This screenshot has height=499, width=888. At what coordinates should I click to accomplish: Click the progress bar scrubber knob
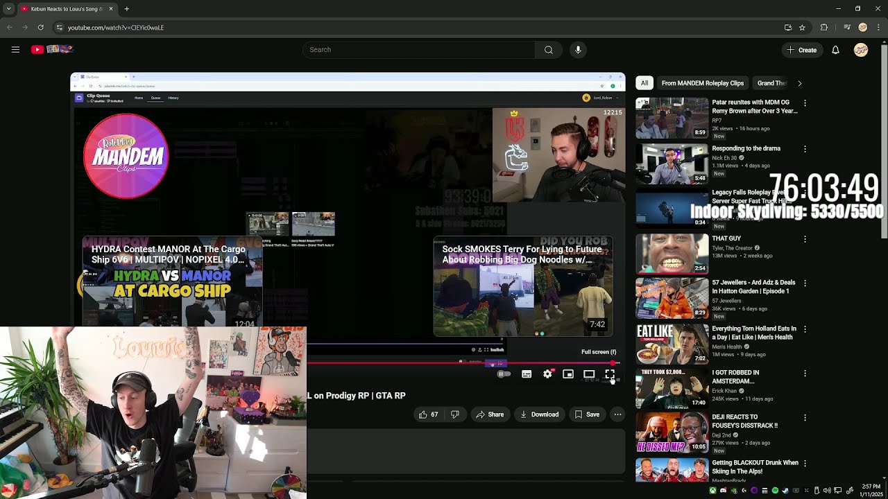tap(613, 362)
